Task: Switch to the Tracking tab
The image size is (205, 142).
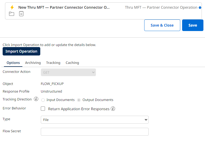Action: 53,63
